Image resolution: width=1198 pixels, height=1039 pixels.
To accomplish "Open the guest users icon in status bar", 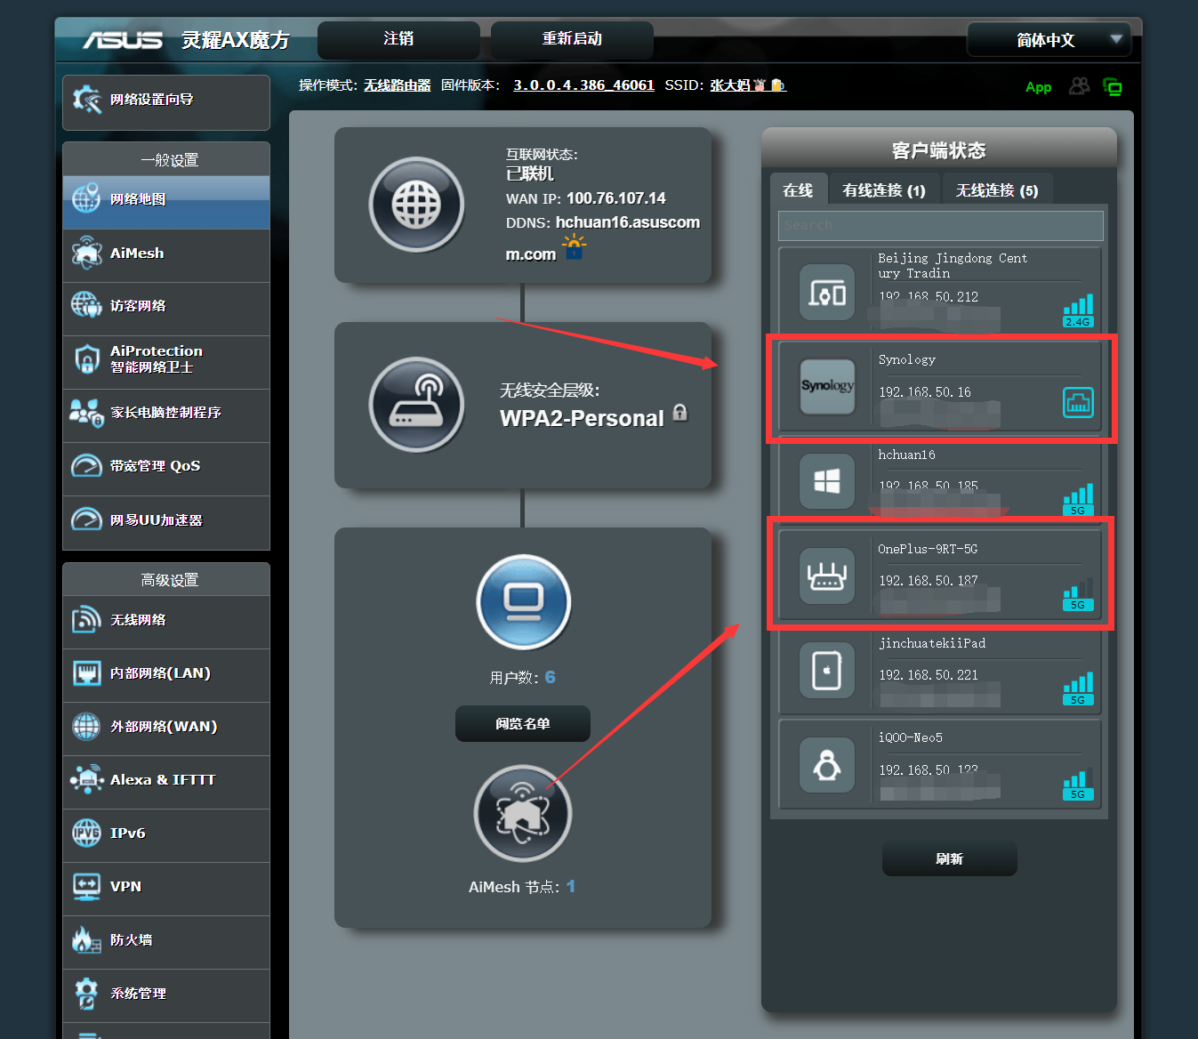I will [1079, 86].
